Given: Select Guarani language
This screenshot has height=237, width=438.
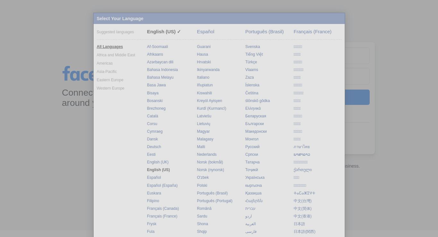Looking at the screenshot, I should tap(204, 47).
